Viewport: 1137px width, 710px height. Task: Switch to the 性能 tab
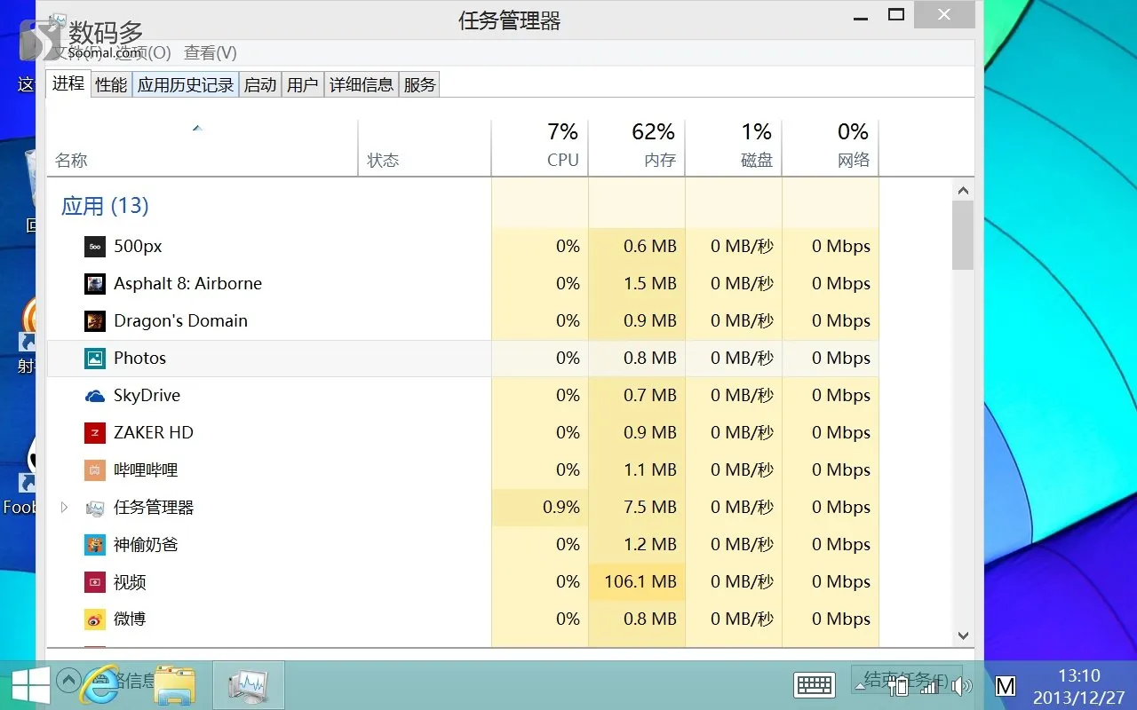[111, 85]
